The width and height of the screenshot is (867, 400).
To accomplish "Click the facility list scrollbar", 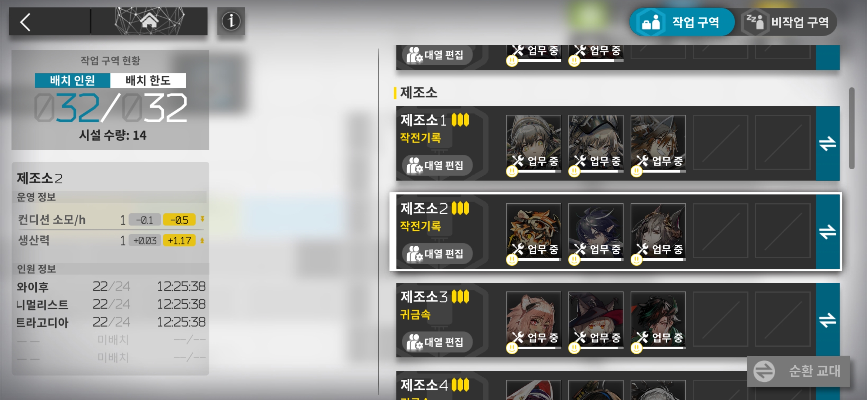I will point(852,128).
